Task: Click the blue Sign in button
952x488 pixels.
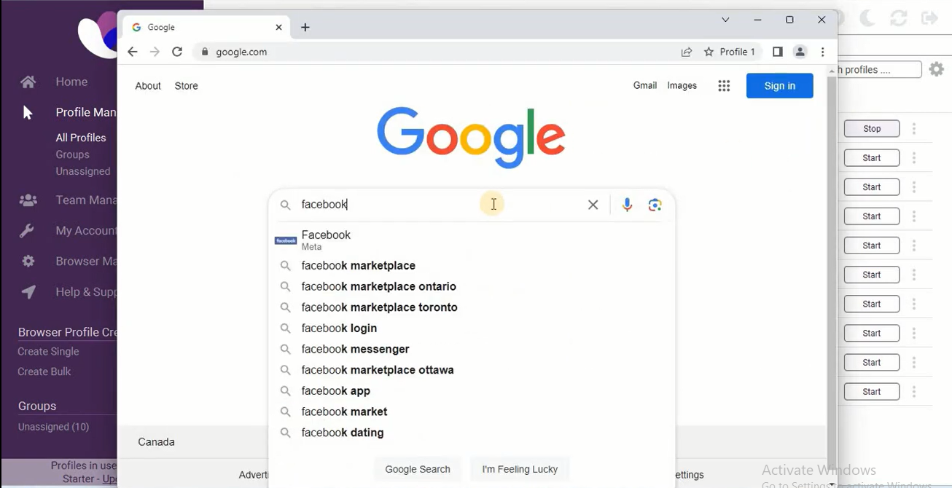Action: [x=780, y=86]
